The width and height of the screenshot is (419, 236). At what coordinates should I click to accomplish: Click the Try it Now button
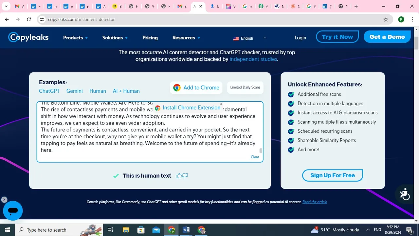coord(337,37)
